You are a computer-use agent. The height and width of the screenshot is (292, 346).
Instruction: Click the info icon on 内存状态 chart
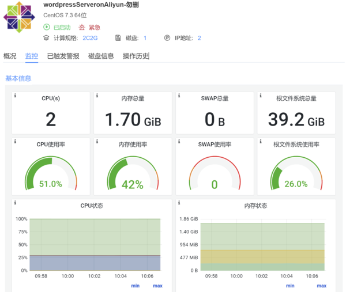tap(179, 203)
